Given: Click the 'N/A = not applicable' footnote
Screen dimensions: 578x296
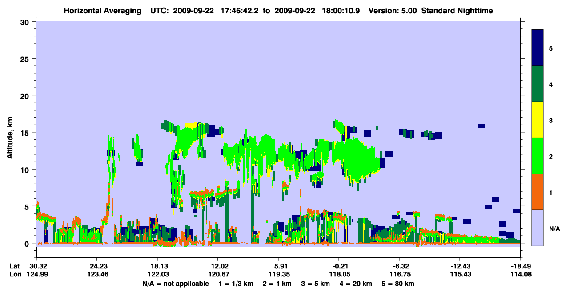Looking at the screenshot, I should [x=175, y=284].
